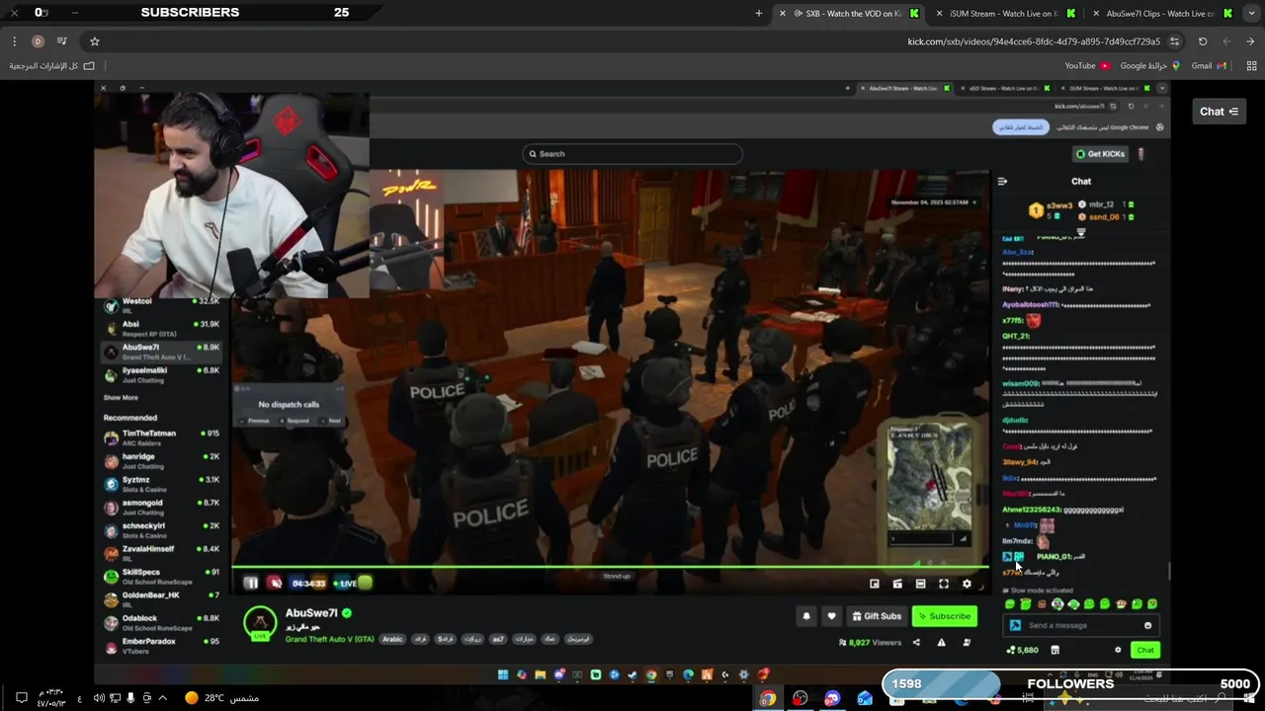Open the media control icon in toolbar

tap(61, 41)
